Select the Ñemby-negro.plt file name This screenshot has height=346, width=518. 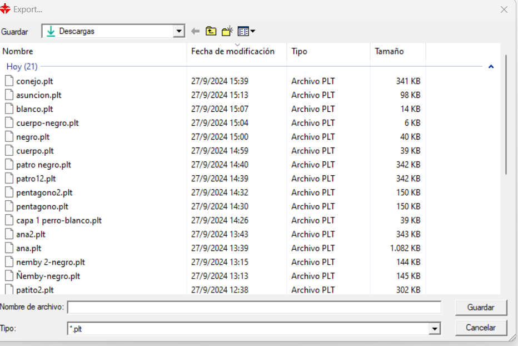pyautogui.click(x=48, y=276)
